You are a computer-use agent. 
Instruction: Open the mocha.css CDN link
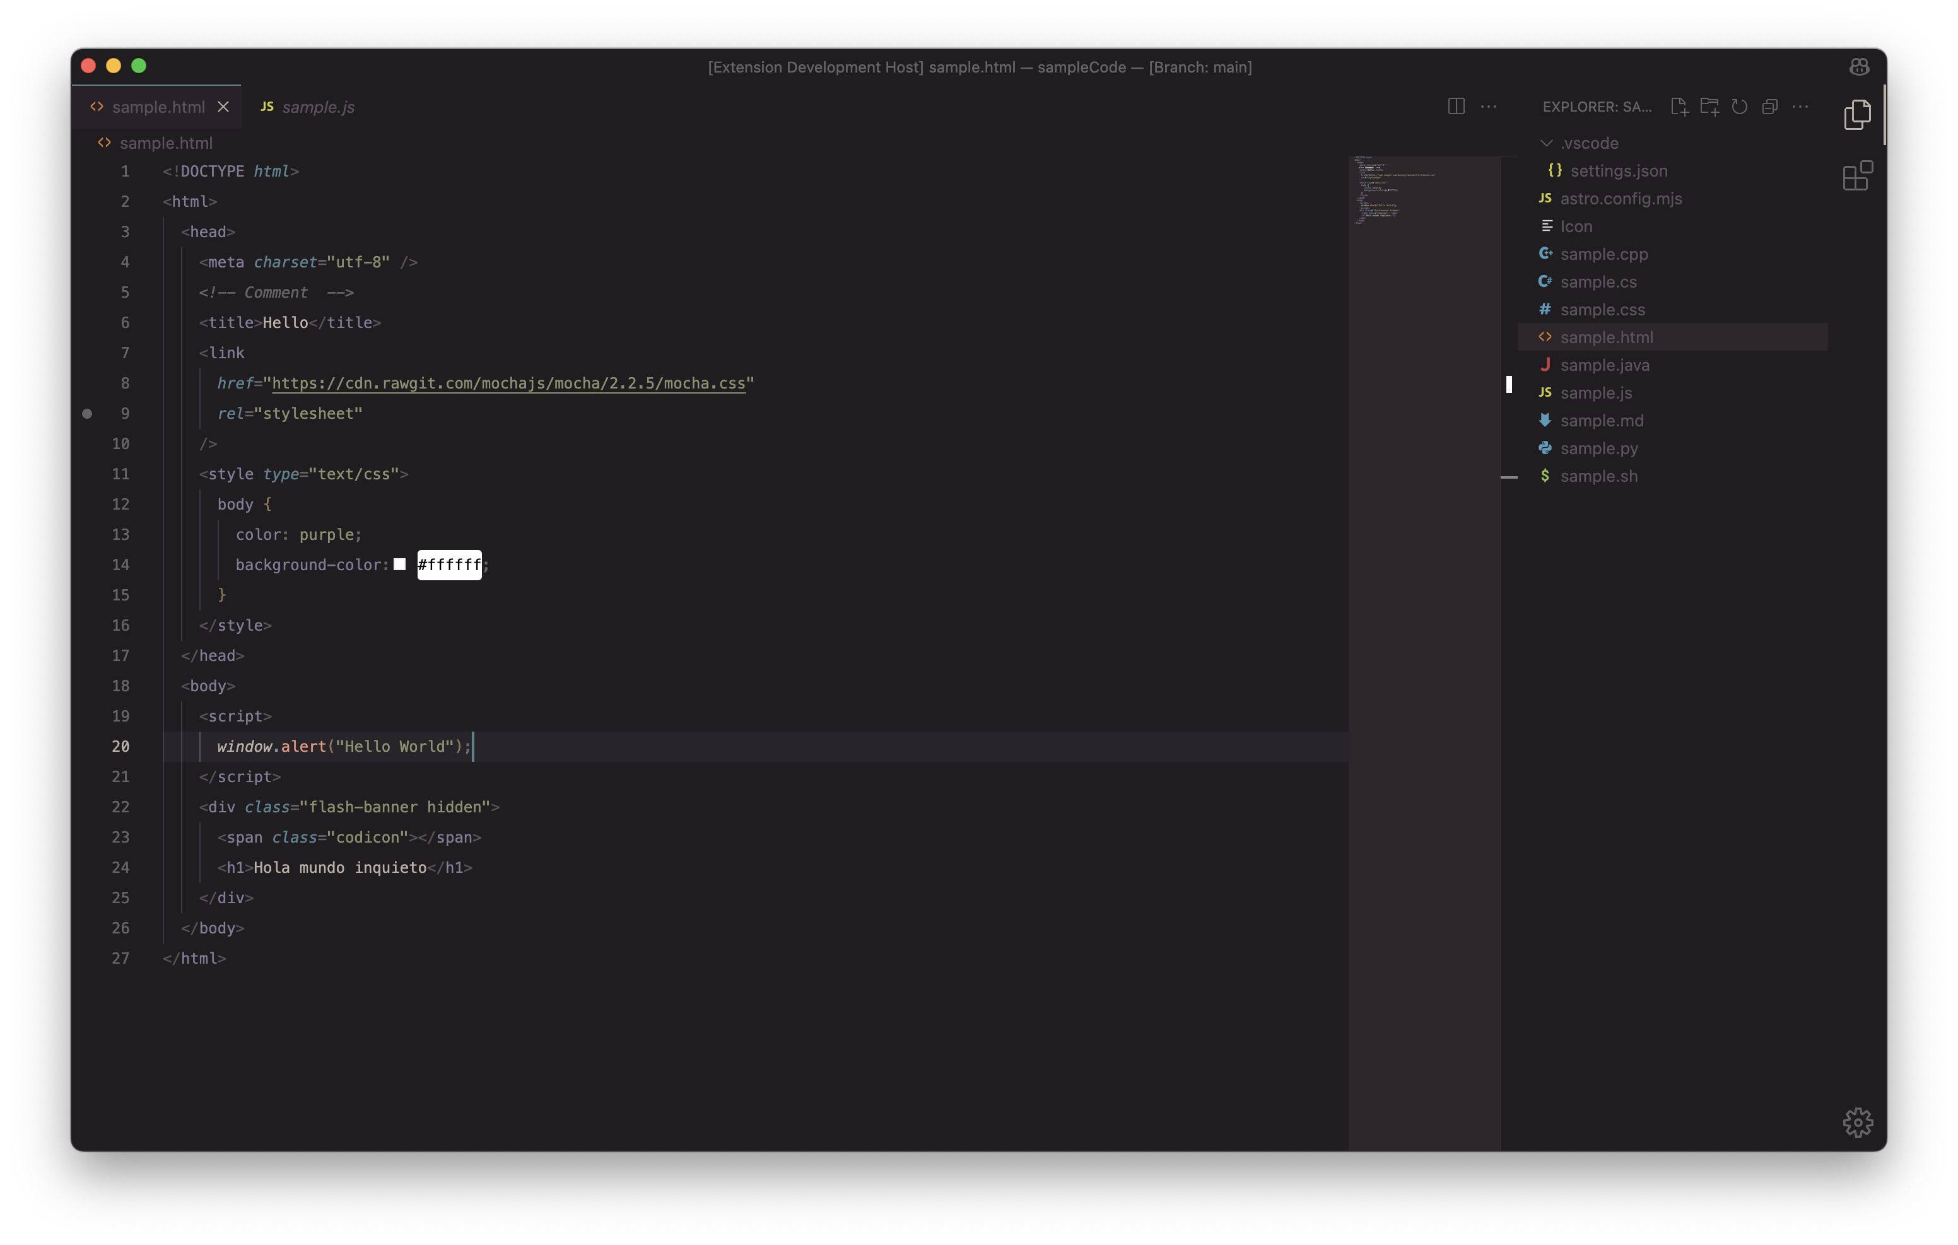[x=508, y=383]
